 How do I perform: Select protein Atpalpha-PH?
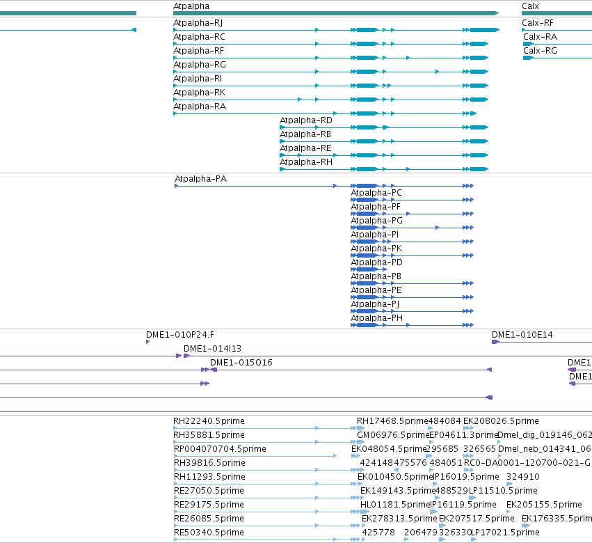(376, 319)
